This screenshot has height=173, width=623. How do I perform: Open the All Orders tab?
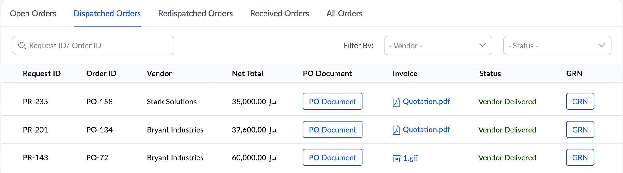click(344, 13)
